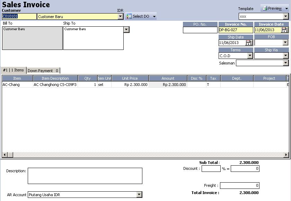Viewport: 291px width, 201px height.
Task: Click the Freight amount field
Action: click(x=240, y=185)
